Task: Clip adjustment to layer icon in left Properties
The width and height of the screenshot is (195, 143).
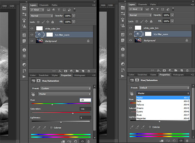Action: (63, 141)
